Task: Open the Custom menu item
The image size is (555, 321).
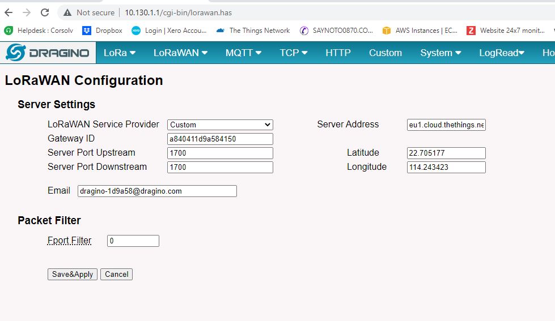Action: point(385,53)
